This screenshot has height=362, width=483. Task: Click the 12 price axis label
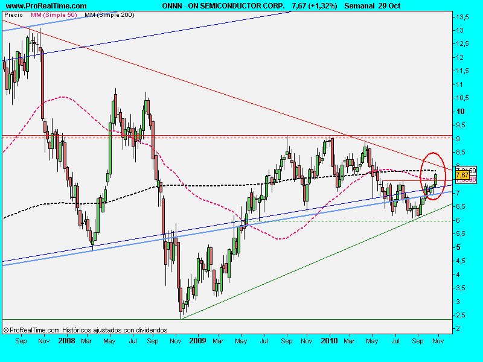pos(460,57)
